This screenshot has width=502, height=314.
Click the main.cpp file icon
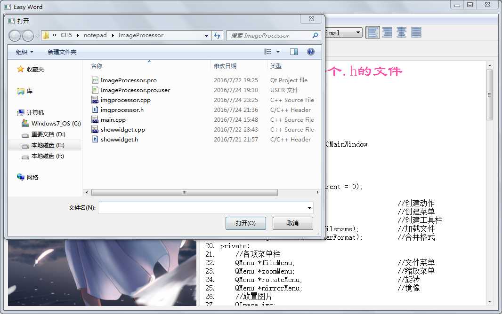click(95, 119)
